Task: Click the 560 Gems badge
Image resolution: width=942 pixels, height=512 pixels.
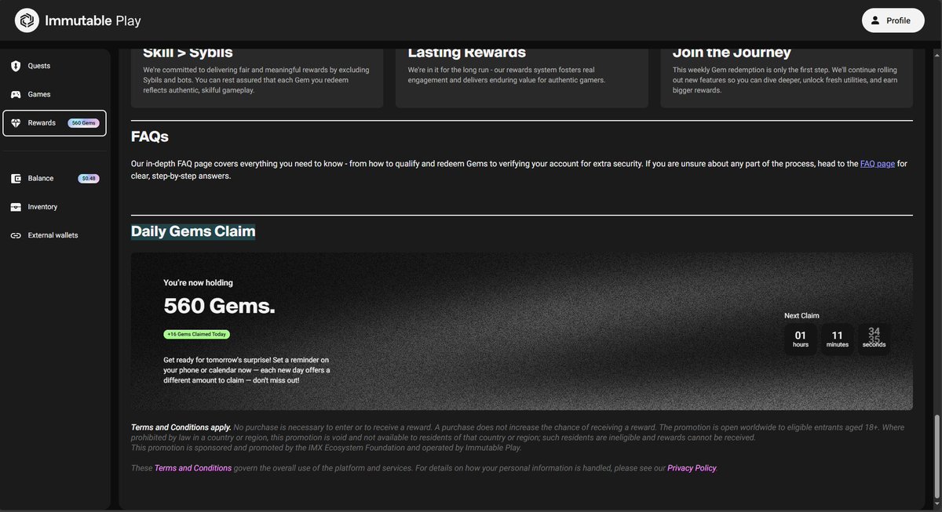Action: 83,123
